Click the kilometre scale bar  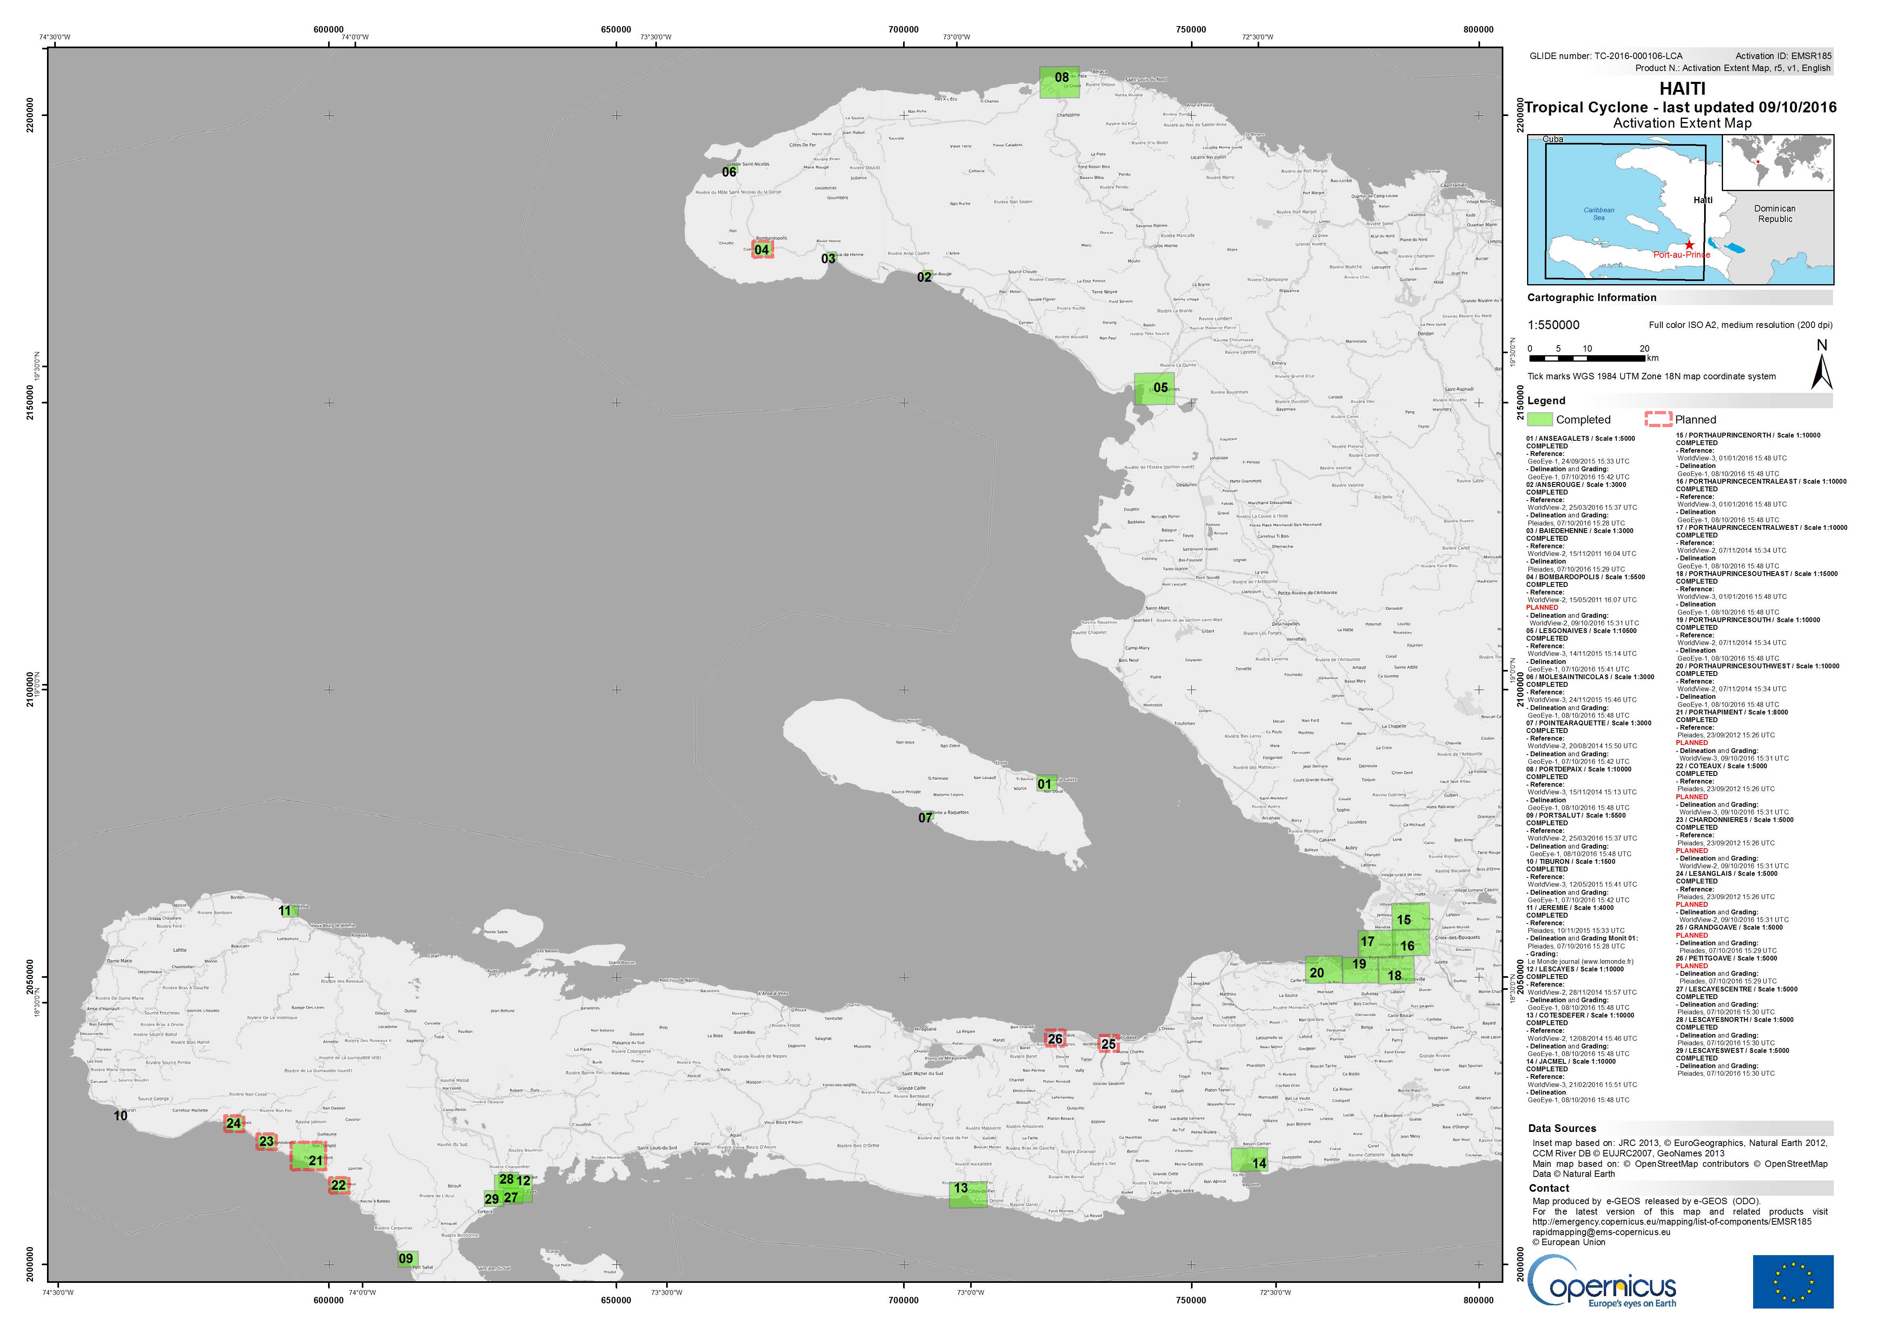pos(1588,358)
